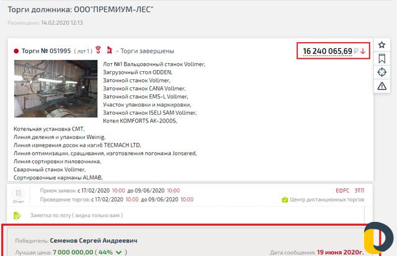Click the line Загрузочный стол ODDEN

(138, 73)
